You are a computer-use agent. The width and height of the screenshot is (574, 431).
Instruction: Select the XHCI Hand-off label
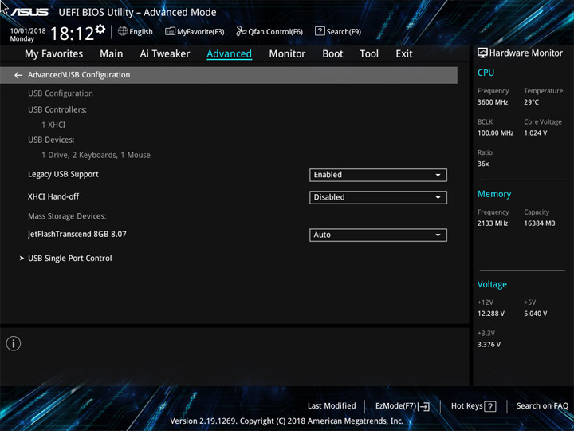coord(53,196)
